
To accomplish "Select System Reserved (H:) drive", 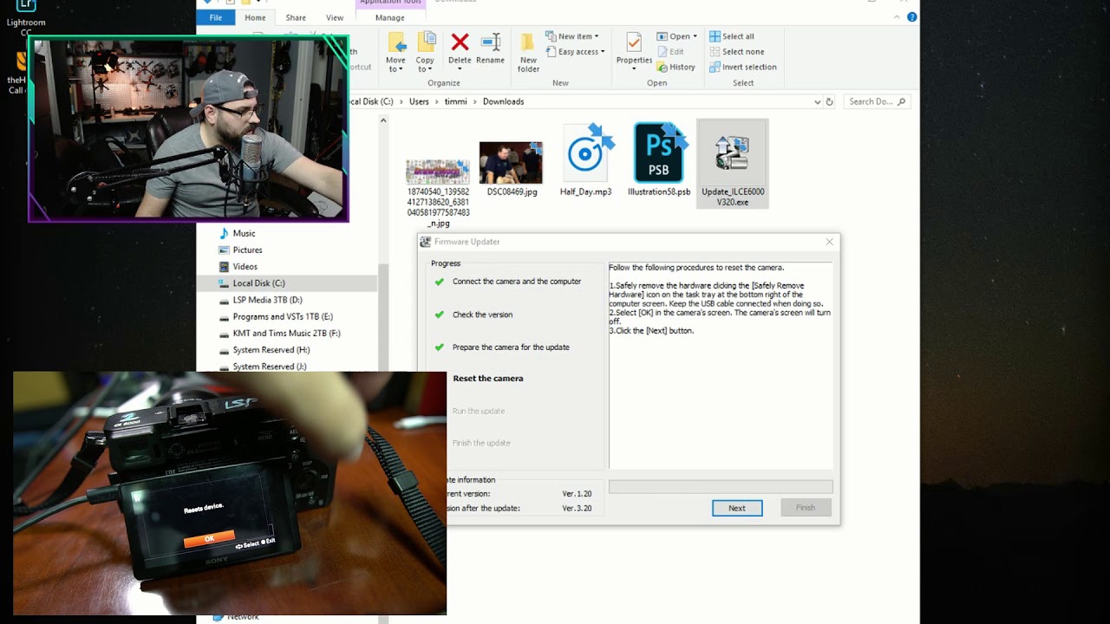I will 271,349.
